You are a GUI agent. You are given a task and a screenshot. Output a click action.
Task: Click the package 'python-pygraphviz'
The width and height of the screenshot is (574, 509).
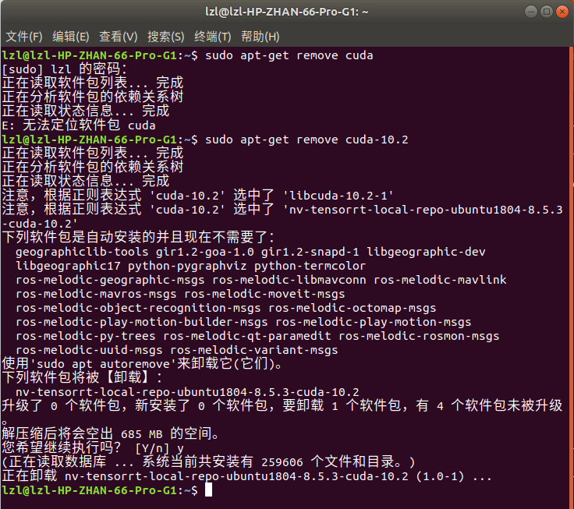point(187,266)
